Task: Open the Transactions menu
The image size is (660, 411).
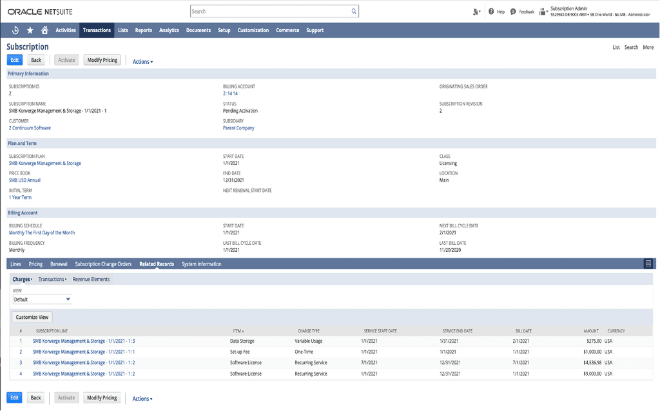Action: [x=97, y=30]
